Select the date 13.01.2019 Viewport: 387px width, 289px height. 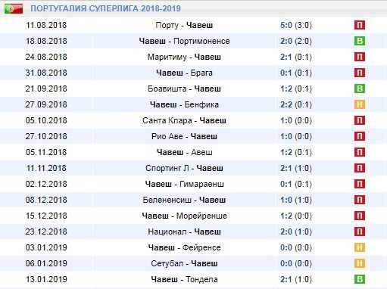point(46,279)
